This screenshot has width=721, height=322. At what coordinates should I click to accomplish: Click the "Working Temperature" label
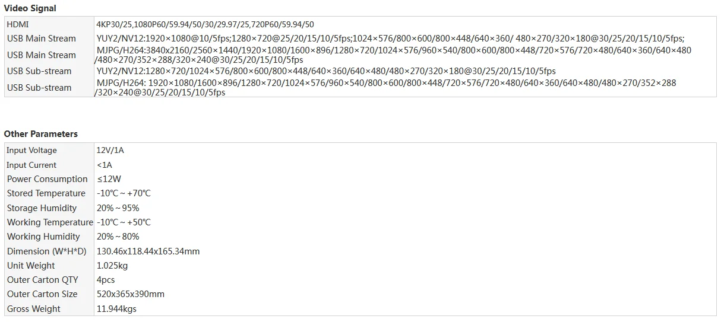[50, 222]
